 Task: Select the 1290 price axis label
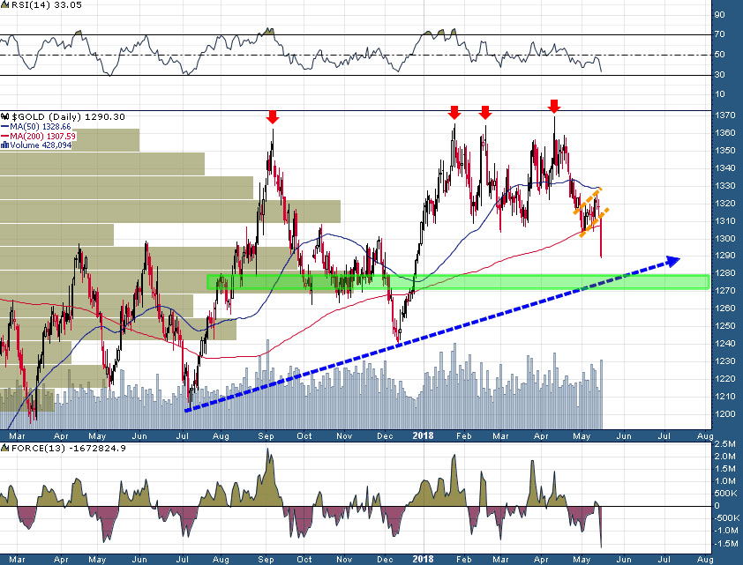[x=725, y=256]
